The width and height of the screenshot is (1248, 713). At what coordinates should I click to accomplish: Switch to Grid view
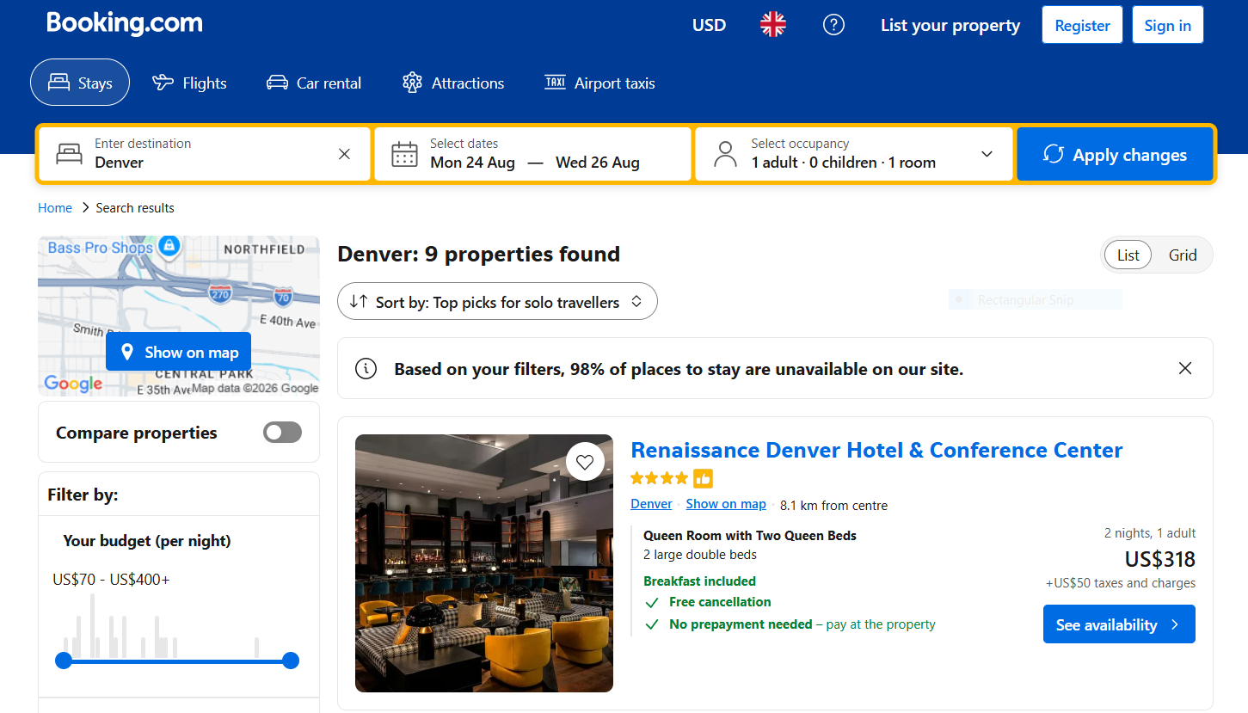pos(1183,255)
